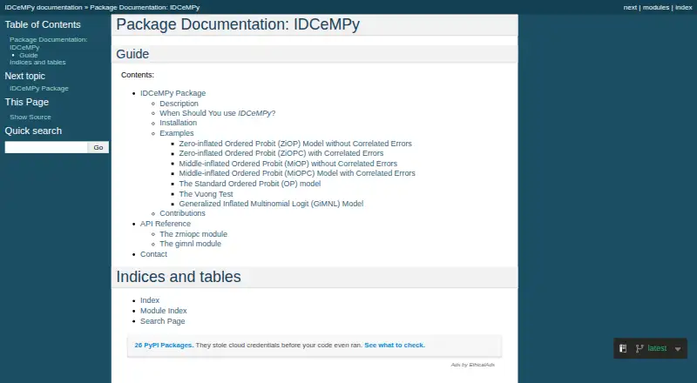
Task: Open Generalized Inflated Multinomial Logit (GiMNL) Model
Action: pyautogui.click(x=271, y=204)
